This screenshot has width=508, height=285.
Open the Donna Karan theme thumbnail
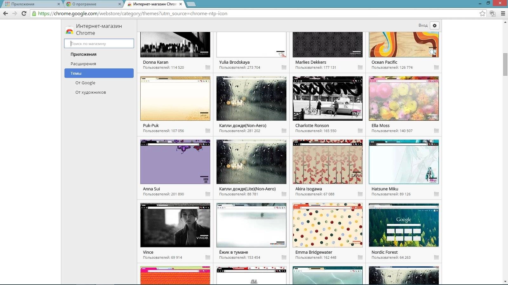click(x=175, y=44)
